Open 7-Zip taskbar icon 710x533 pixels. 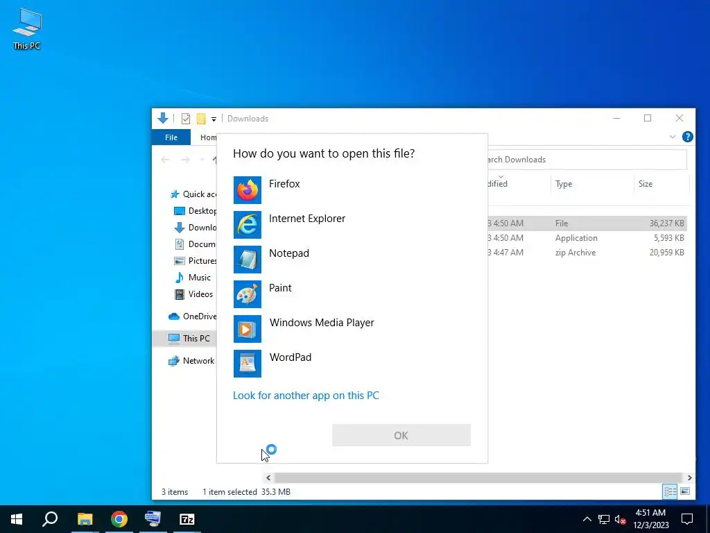[187, 519]
